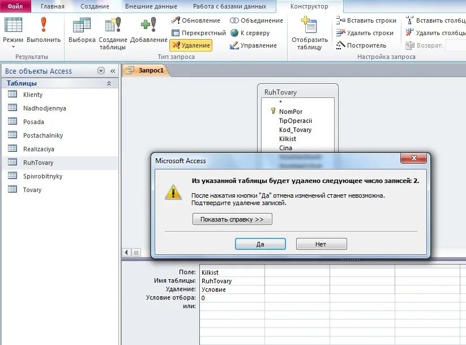The width and height of the screenshot is (466, 345).
Task: Select the Конструктор ribbon tab
Action: (x=309, y=6)
